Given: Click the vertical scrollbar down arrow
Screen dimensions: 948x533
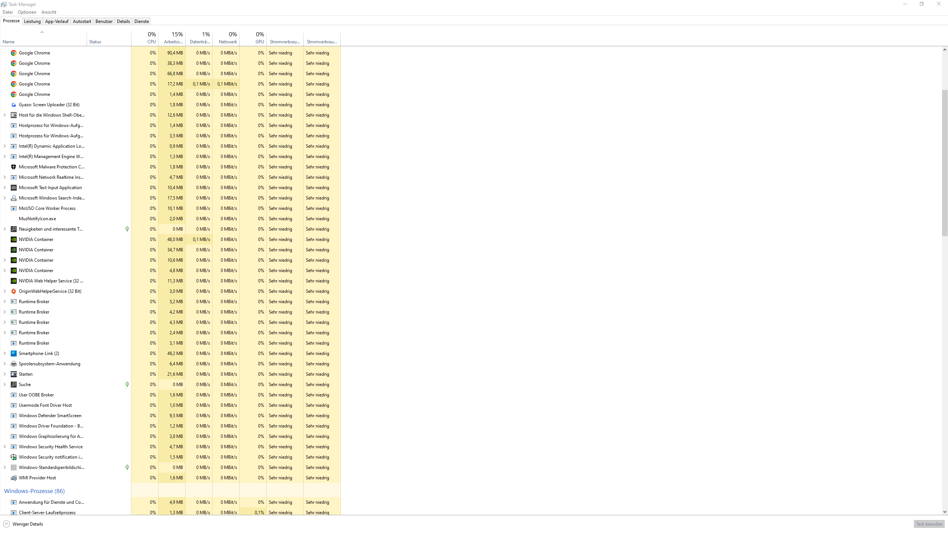Looking at the screenshot, I should pyautogui.click(x=945, y=512).
